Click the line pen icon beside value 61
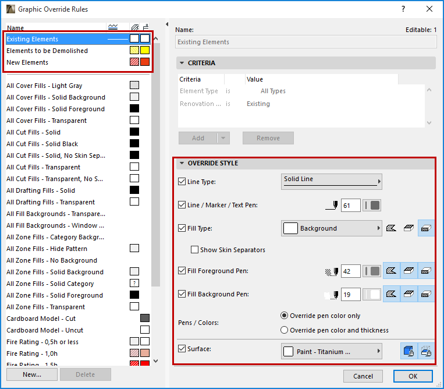 pos(332,206)
